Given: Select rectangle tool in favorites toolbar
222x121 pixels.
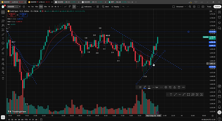Looking at the screenshot, I should click(189, 95).
